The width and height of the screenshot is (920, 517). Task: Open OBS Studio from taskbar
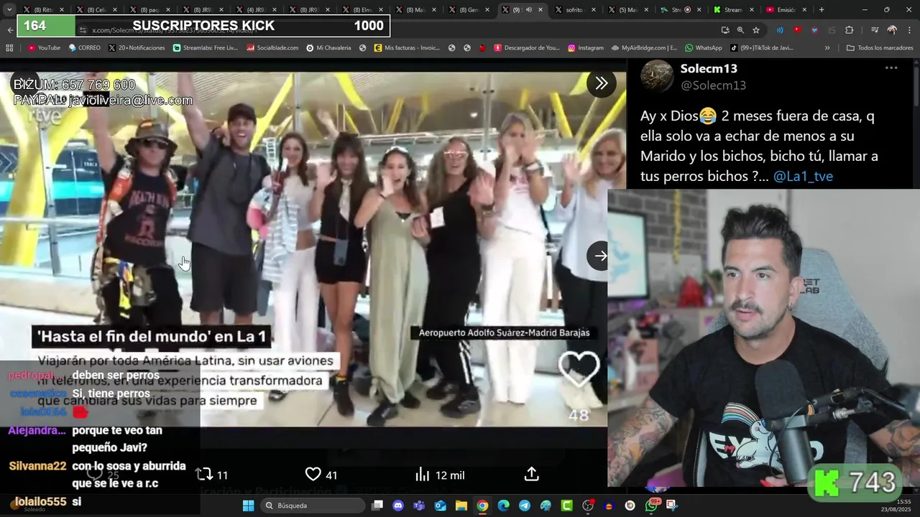[x=588, y=506]
